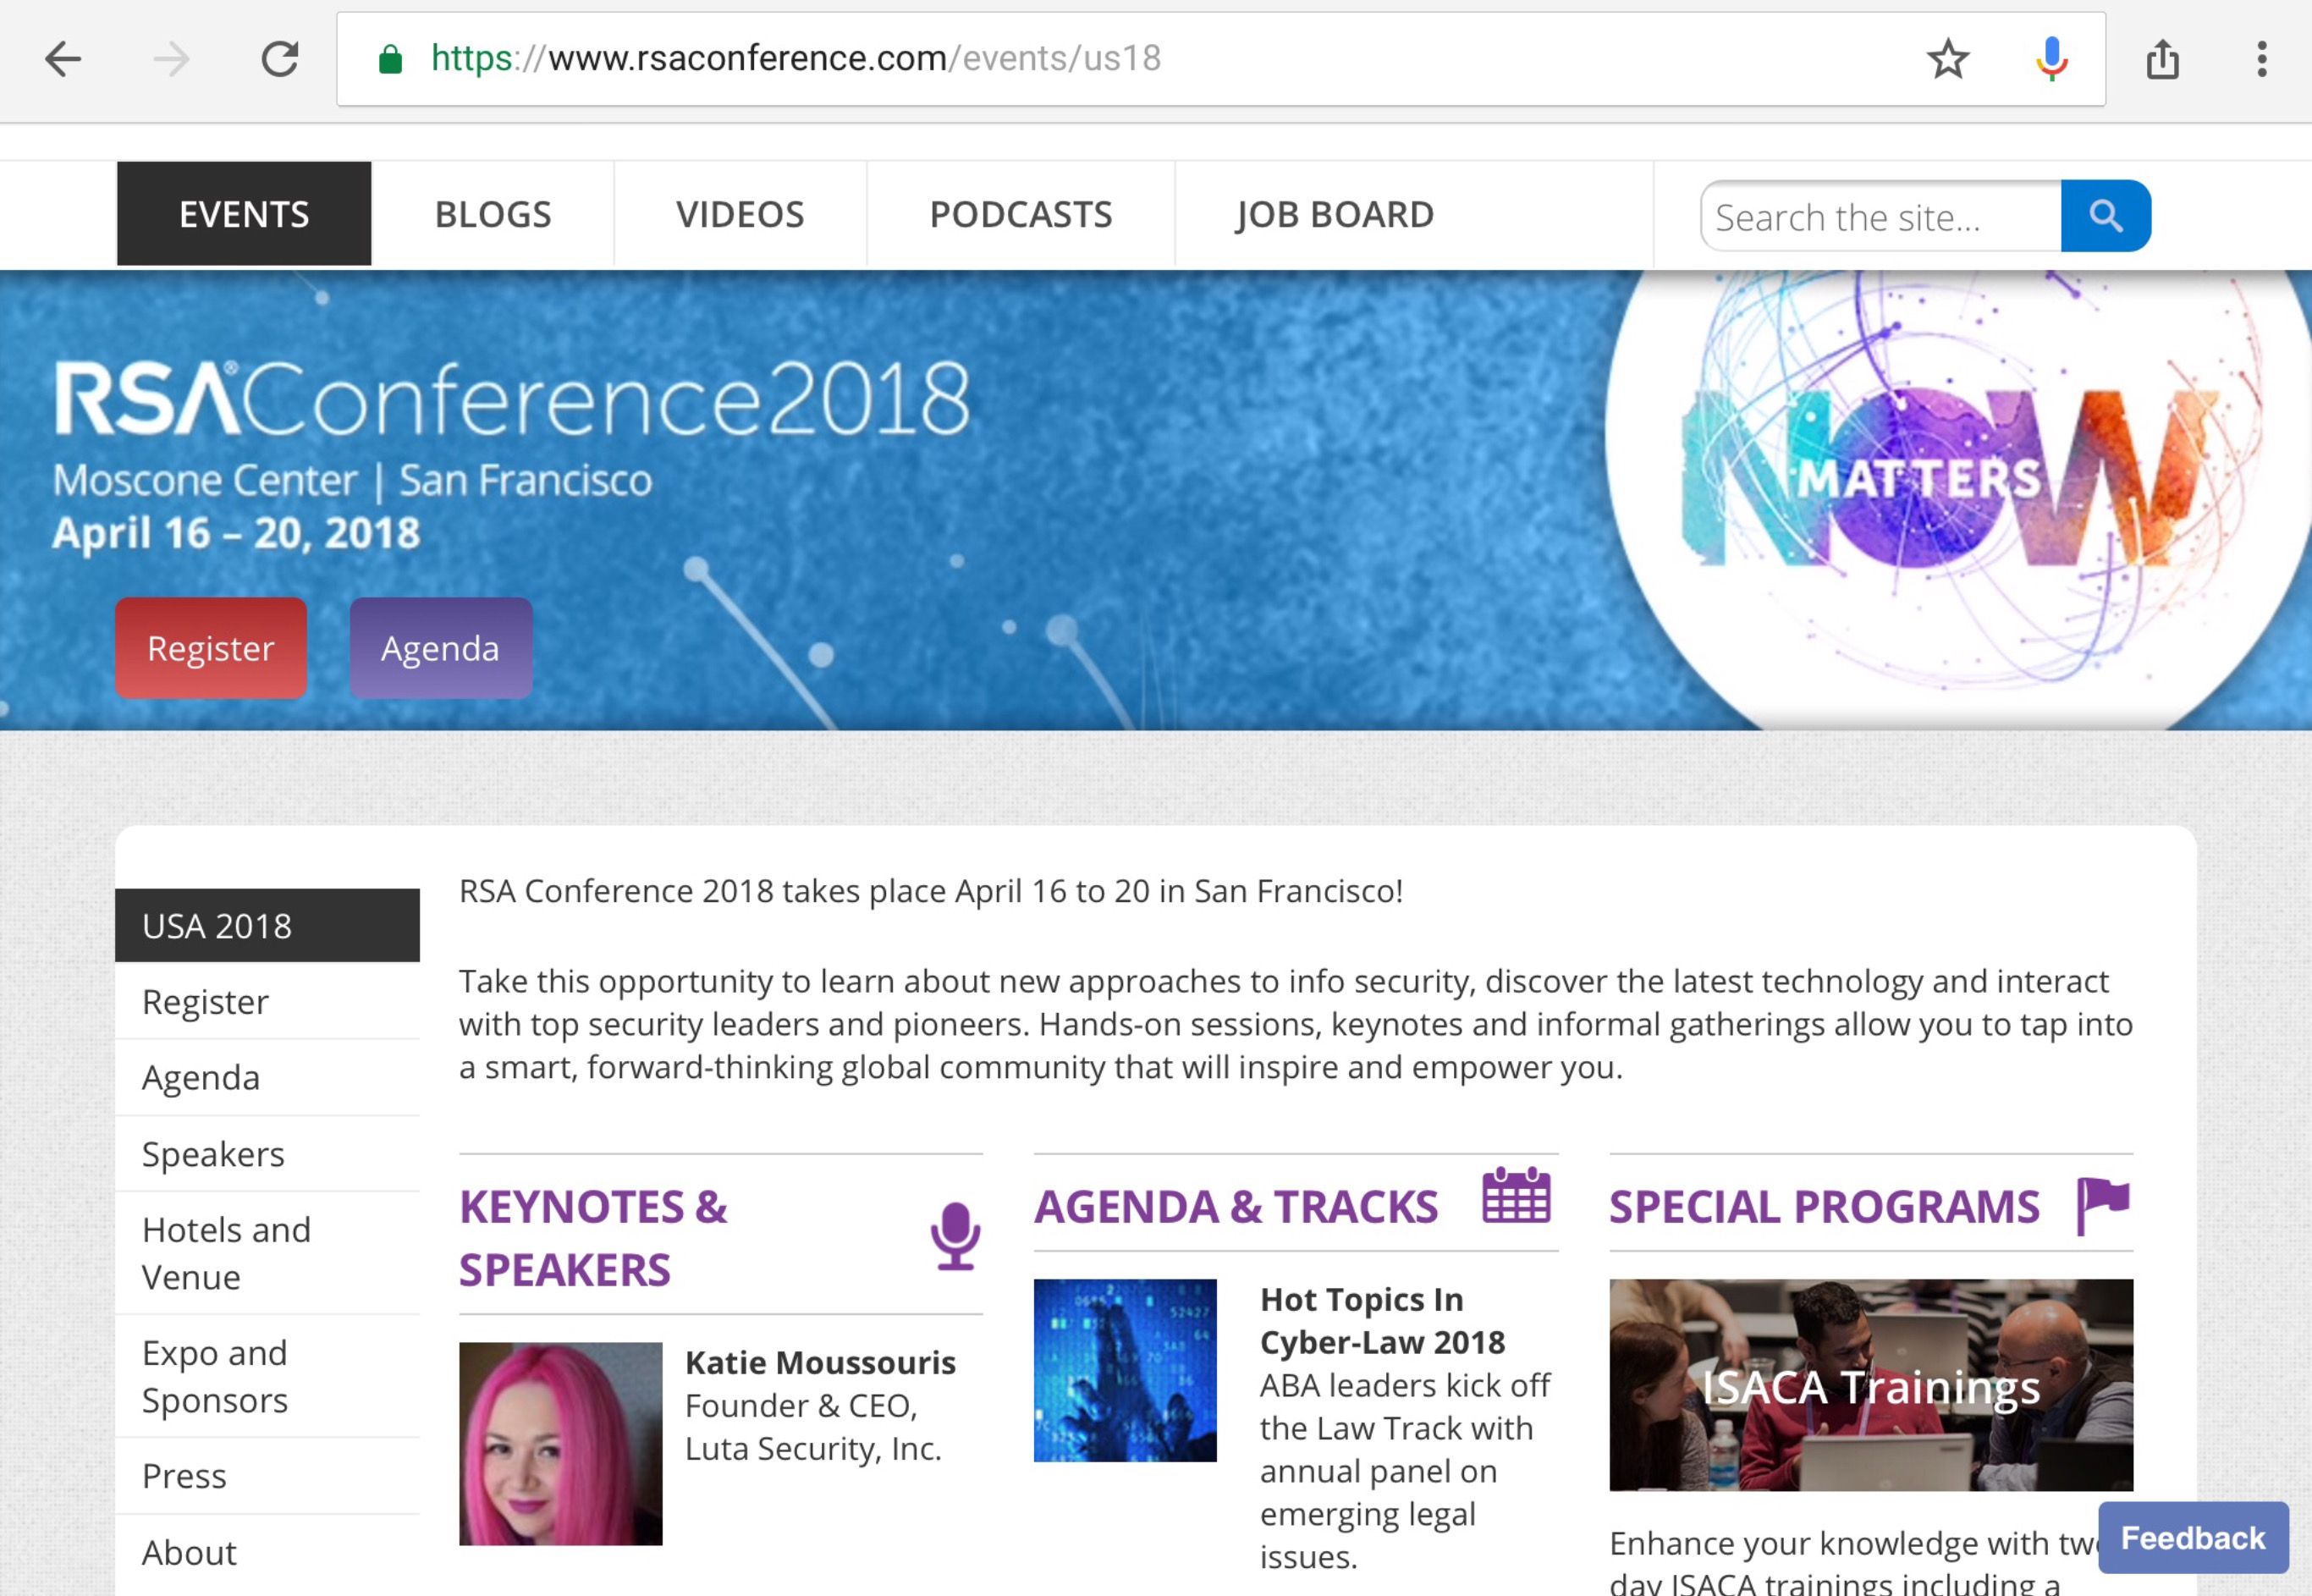Start voice search with the microphone icon
The width and height of the screenshot is (2312, 1596).
click(2051, 59)
